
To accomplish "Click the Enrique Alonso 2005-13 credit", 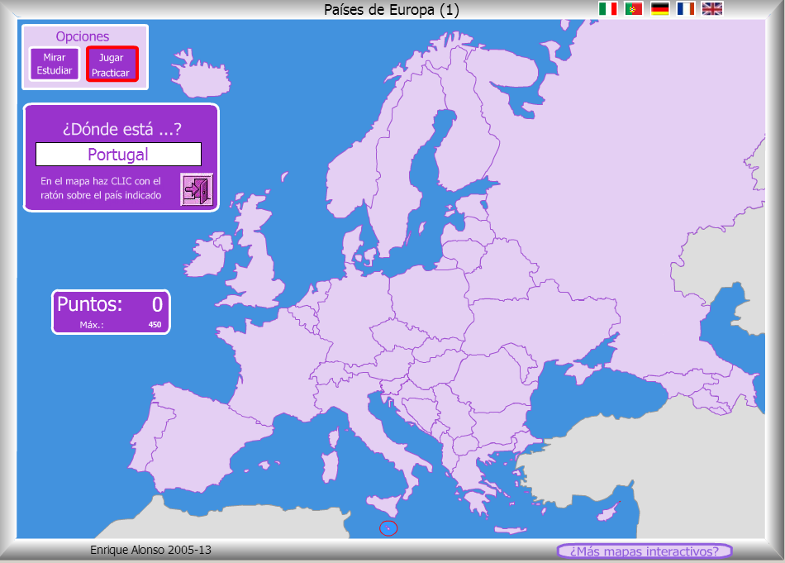I will (150, 550).
